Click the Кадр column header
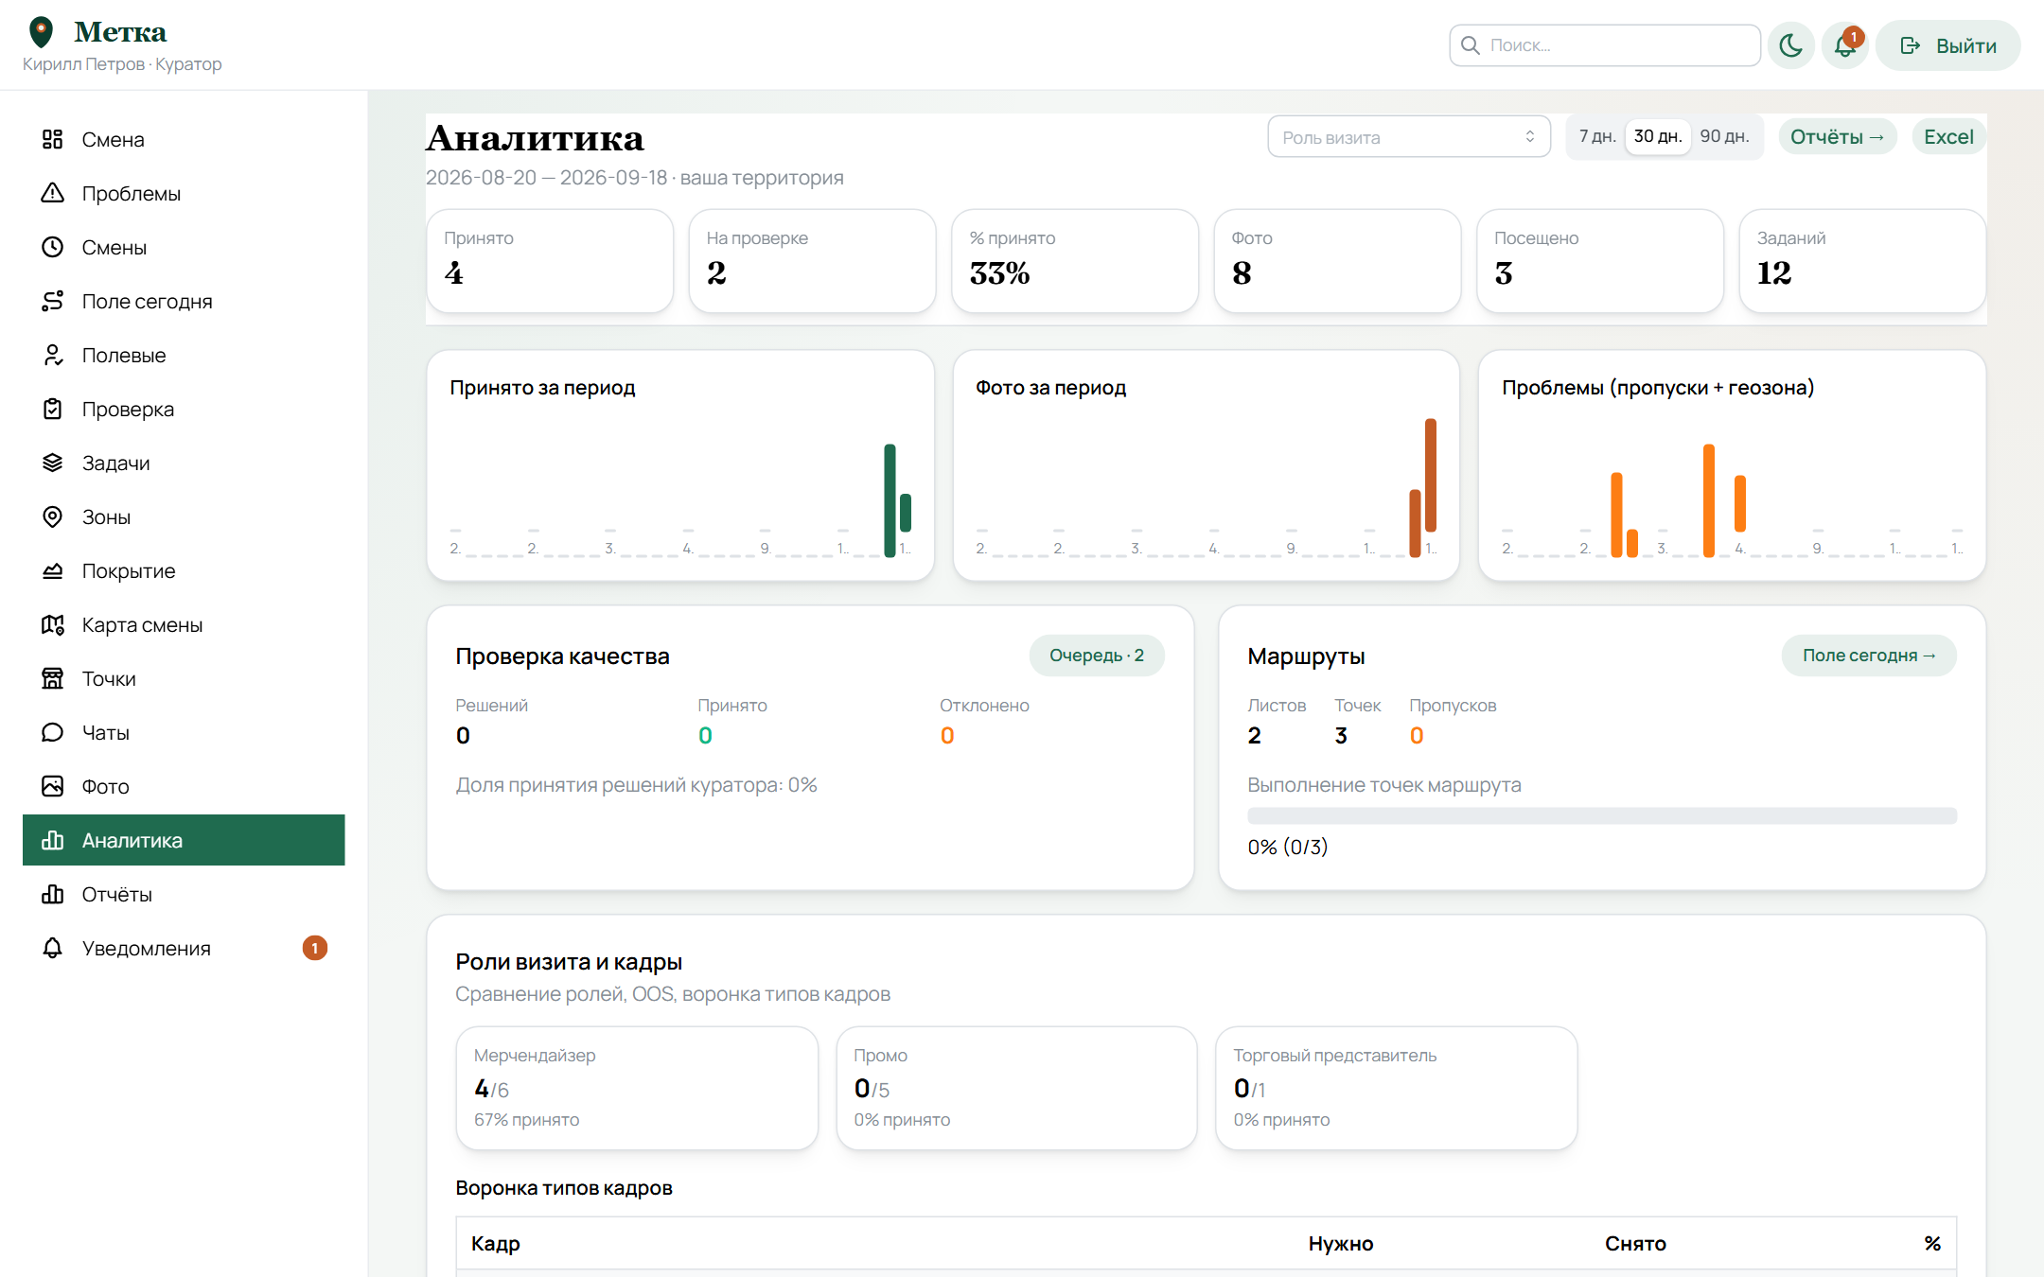 [x=496, y=1243]
